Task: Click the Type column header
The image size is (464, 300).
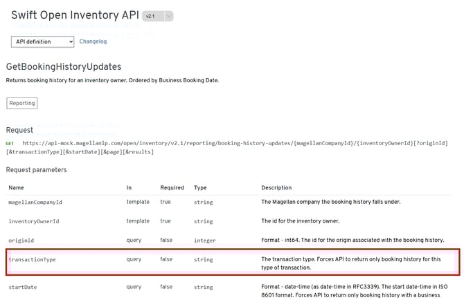Action: [x=200, y=187]
